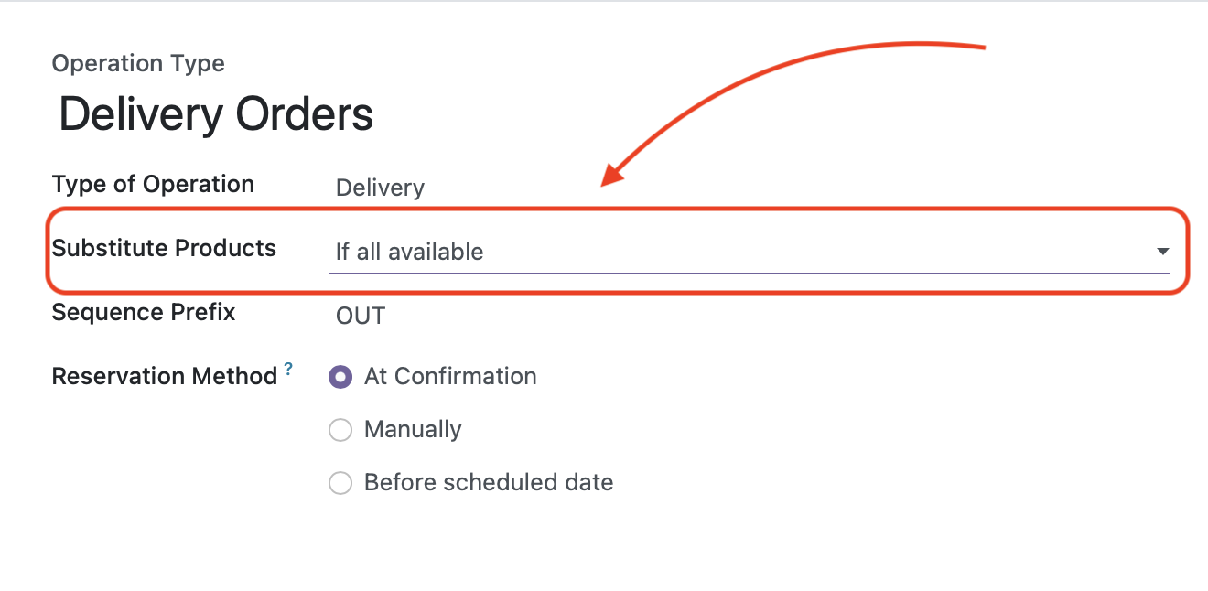Screen dimensions: 1208x591
Task: Click the Reservation Method label text
Action: pos(165,376)
